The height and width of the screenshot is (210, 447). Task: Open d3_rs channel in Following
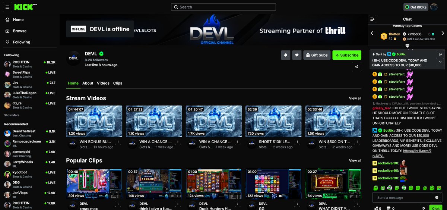(30, 105)
